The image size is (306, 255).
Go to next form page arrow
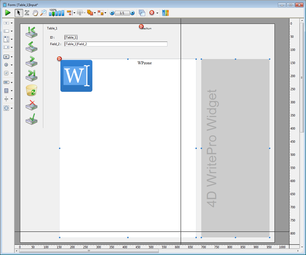tap(132, 13)
